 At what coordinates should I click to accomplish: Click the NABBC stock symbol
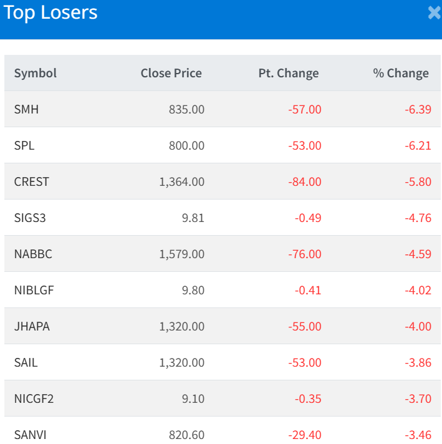(33, 254)
